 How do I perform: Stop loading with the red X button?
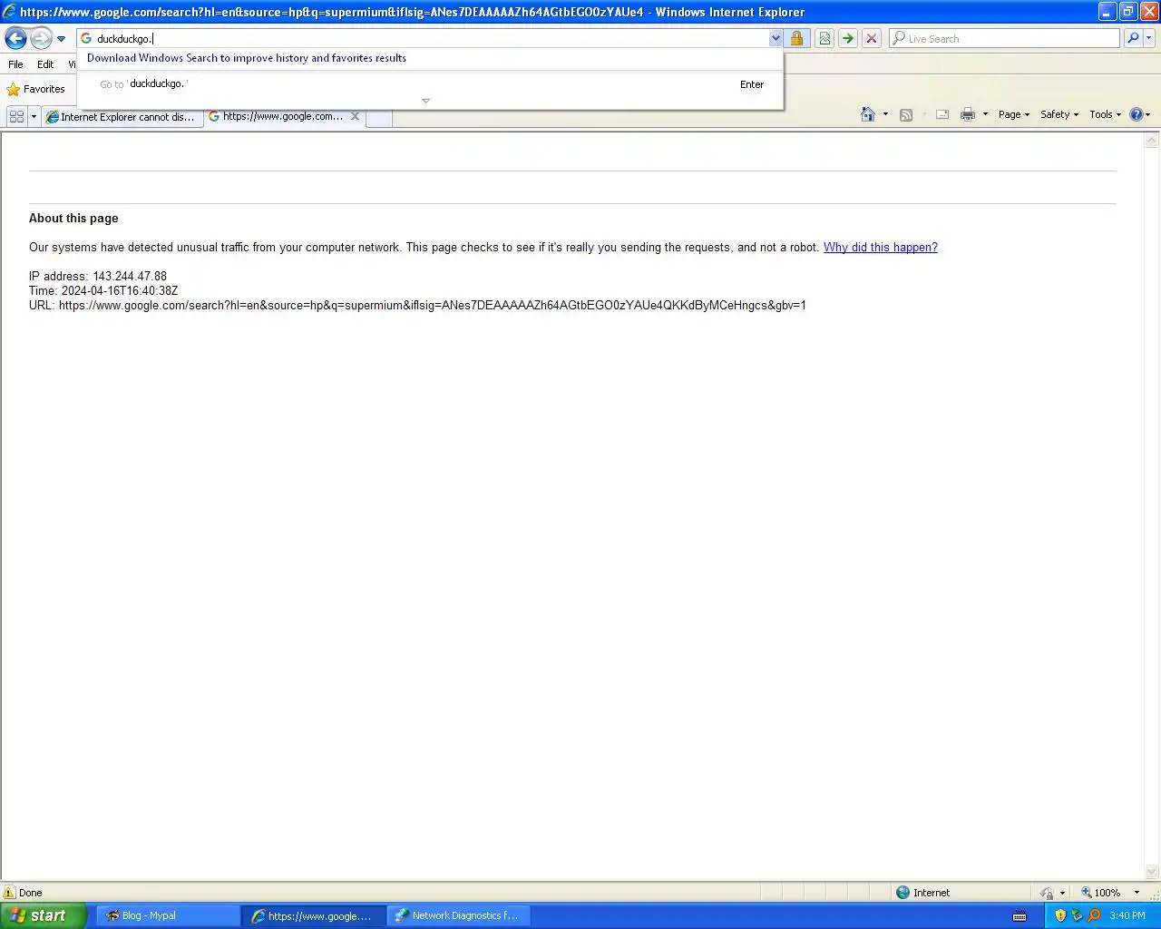tap(872, 38)
